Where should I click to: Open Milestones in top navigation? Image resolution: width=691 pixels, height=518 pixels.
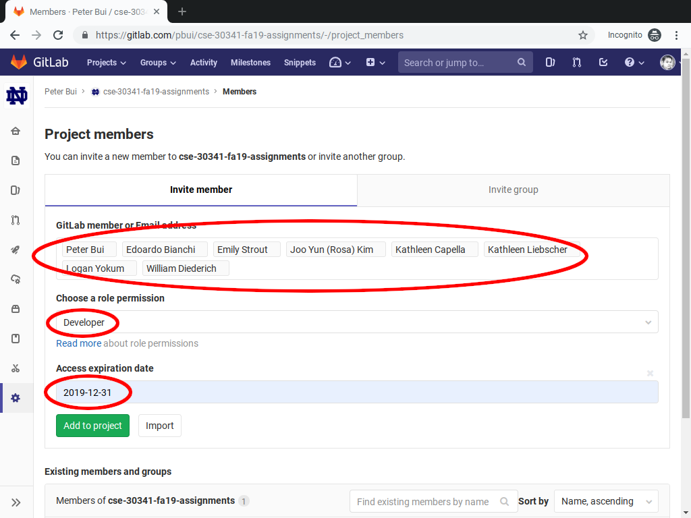(250, 63)
